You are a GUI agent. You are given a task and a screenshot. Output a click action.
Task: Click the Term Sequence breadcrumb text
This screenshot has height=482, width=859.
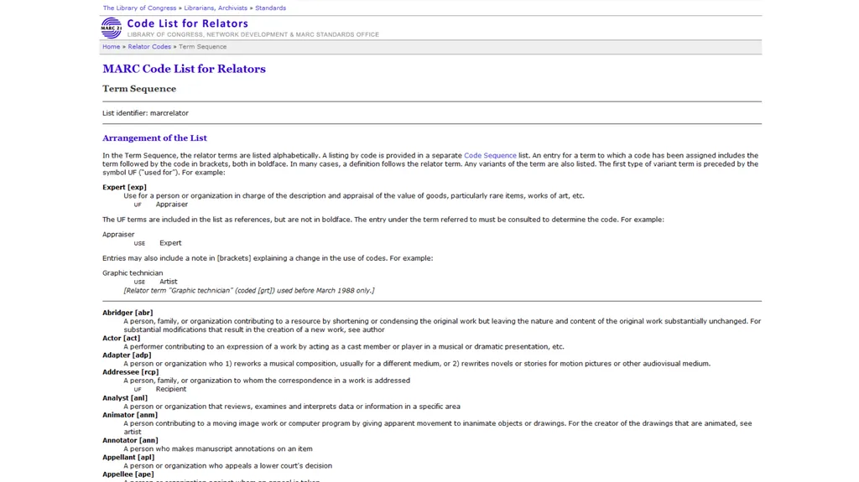(x=203, y=47)
